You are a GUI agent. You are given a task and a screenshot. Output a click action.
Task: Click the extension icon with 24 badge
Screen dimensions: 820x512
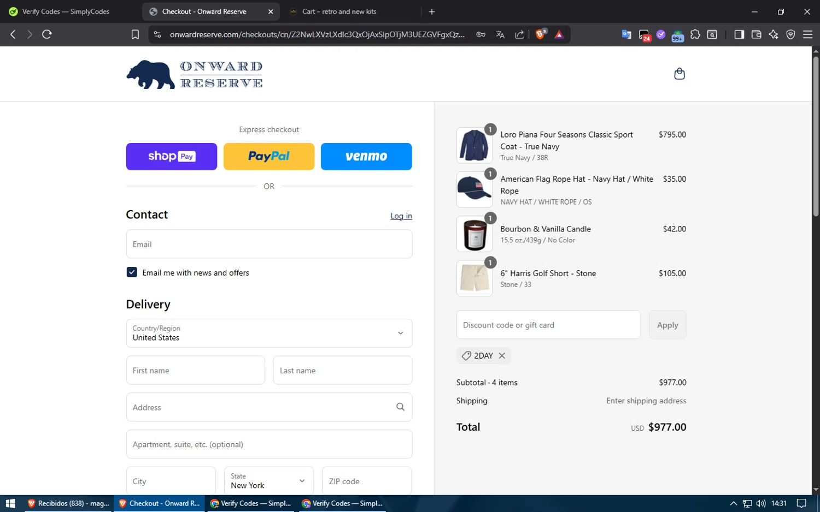pos(644,35)
